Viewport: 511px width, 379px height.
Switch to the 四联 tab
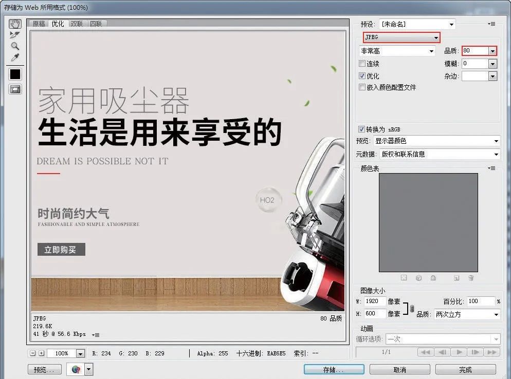(96, 24)
